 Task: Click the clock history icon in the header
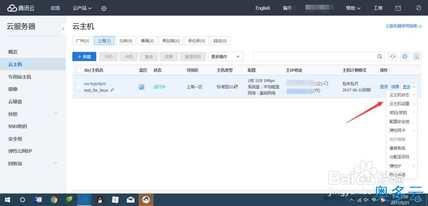(419, 8)
